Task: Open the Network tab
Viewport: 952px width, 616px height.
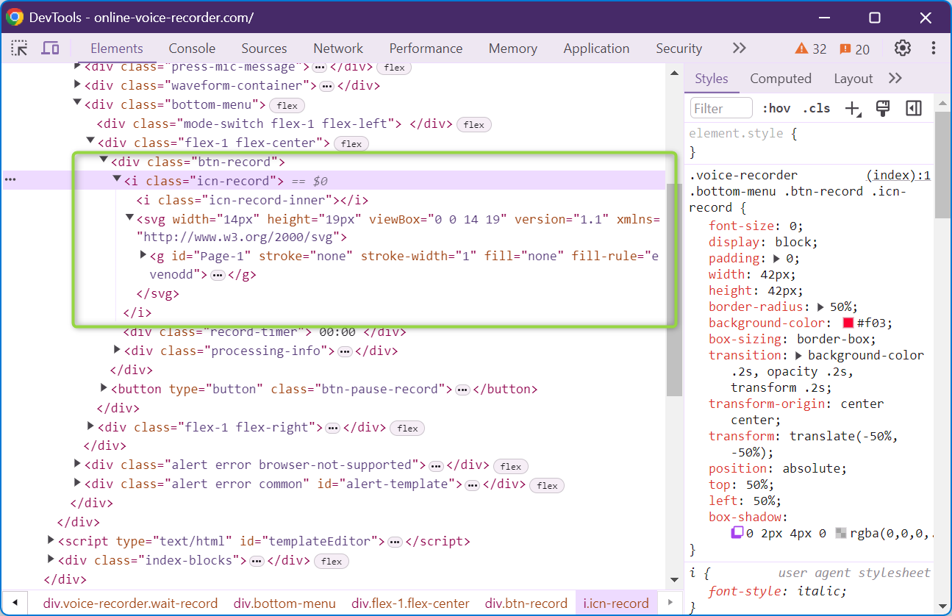Action: coord(338,49)
